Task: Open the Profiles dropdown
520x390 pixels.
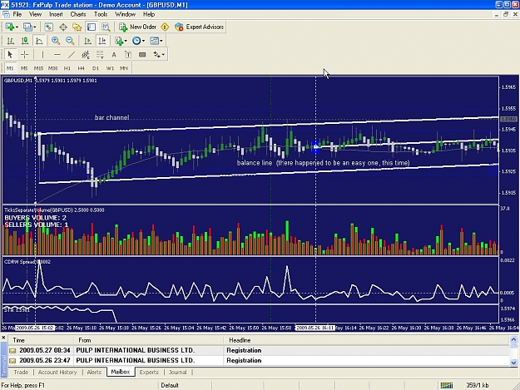Action: (29, 27)
